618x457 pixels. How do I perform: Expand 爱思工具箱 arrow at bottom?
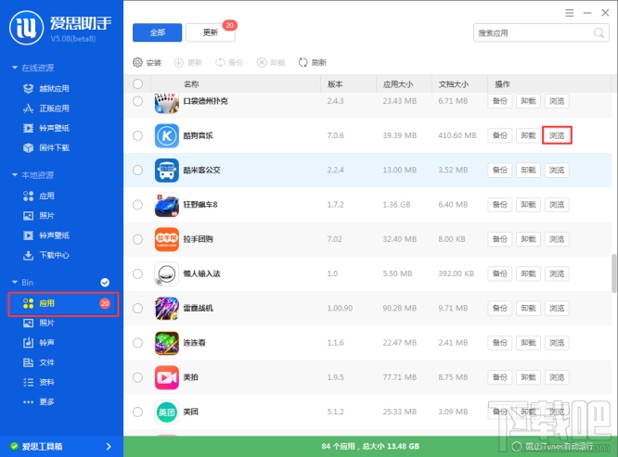pos(109,447)
